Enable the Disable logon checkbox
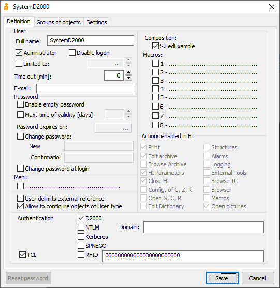 [x=72, y=53]
